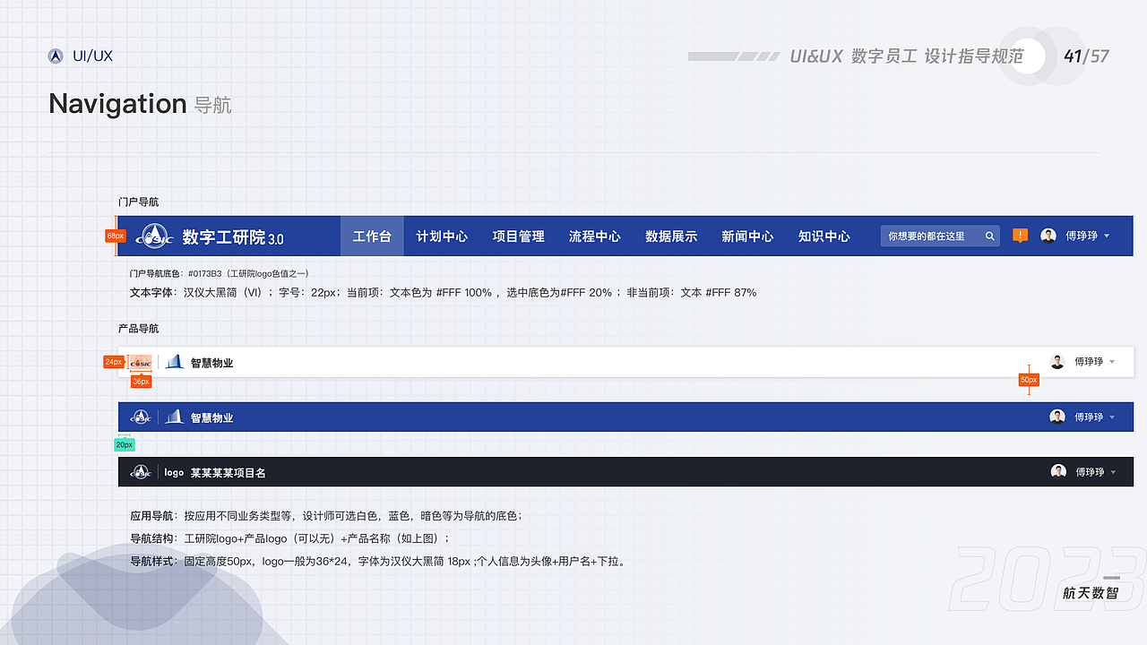
Task: Select 数据展示 in the navigation bar
Action: pos(671,236)
